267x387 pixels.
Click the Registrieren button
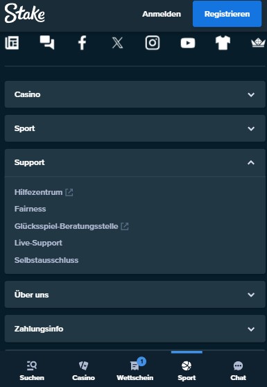[227, 14]
